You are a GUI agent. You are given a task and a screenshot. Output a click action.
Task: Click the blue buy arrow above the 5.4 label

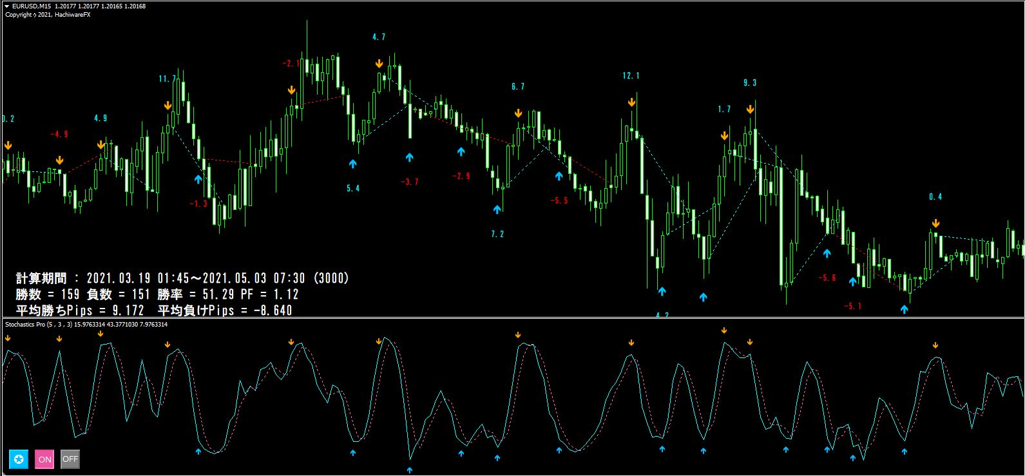(352, 164)
